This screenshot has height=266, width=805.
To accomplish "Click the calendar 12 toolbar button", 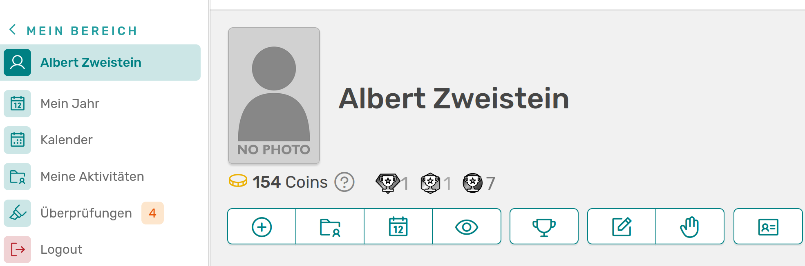I will pyautogui.click(x=398, y=227).
